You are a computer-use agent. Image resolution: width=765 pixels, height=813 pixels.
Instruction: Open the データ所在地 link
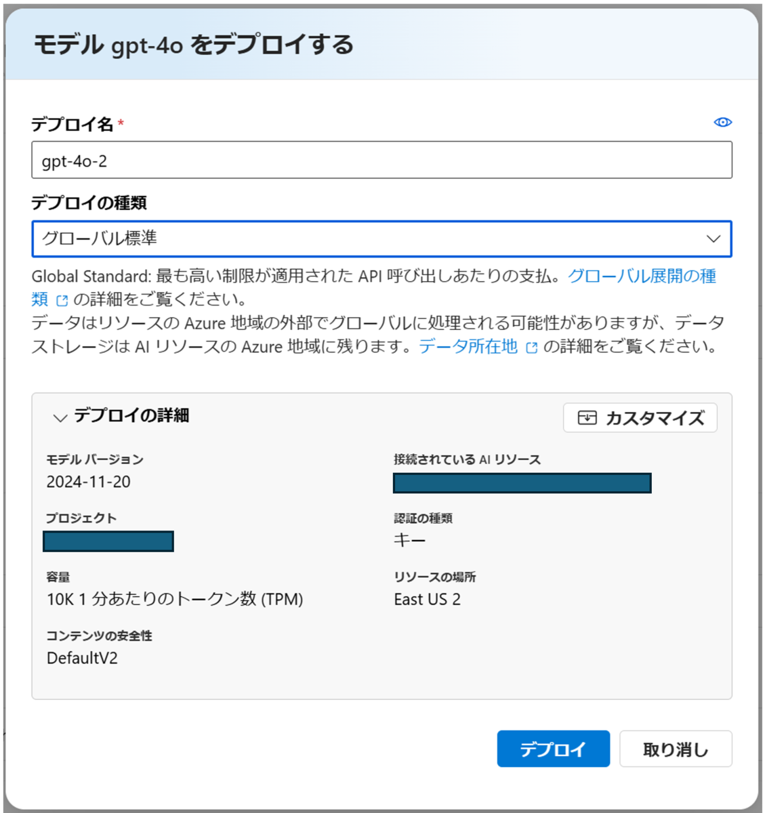tap(468, 346)
